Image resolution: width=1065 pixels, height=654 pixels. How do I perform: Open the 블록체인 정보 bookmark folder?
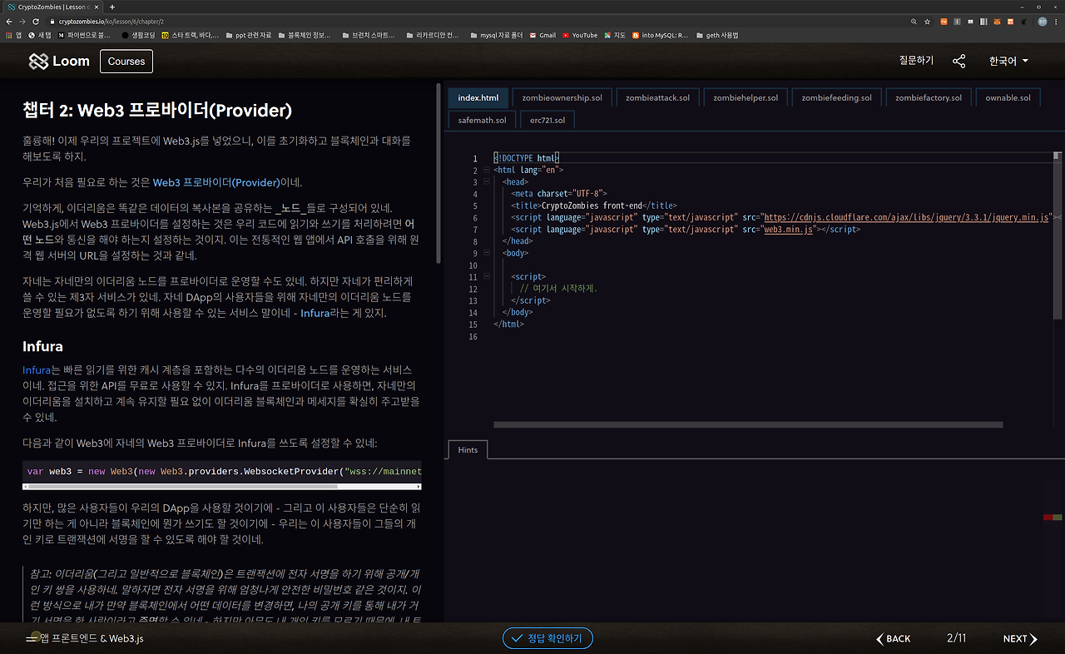pyautogui.click(x=304, y=36)
